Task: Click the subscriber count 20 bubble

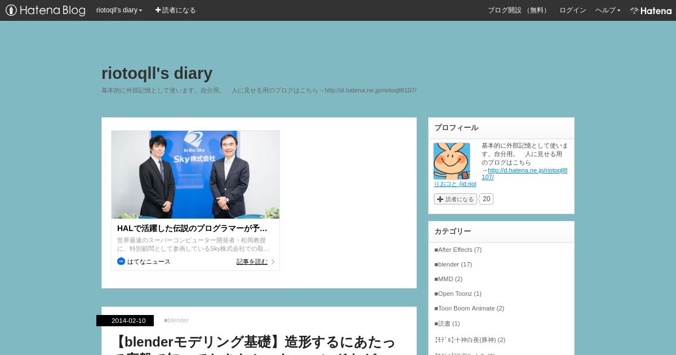Action: pyautogui.click(x=487, y=199)
